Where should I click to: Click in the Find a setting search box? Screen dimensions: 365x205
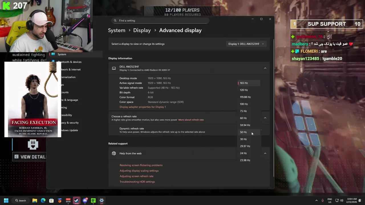coord(160,20)
